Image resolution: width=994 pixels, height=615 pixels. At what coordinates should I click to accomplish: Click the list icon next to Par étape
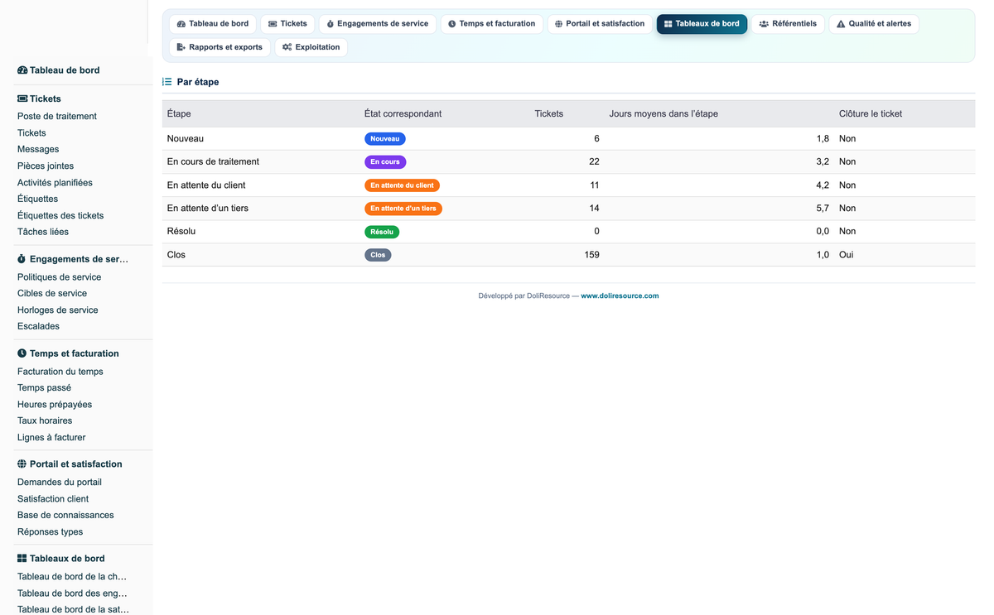[167, 82]
